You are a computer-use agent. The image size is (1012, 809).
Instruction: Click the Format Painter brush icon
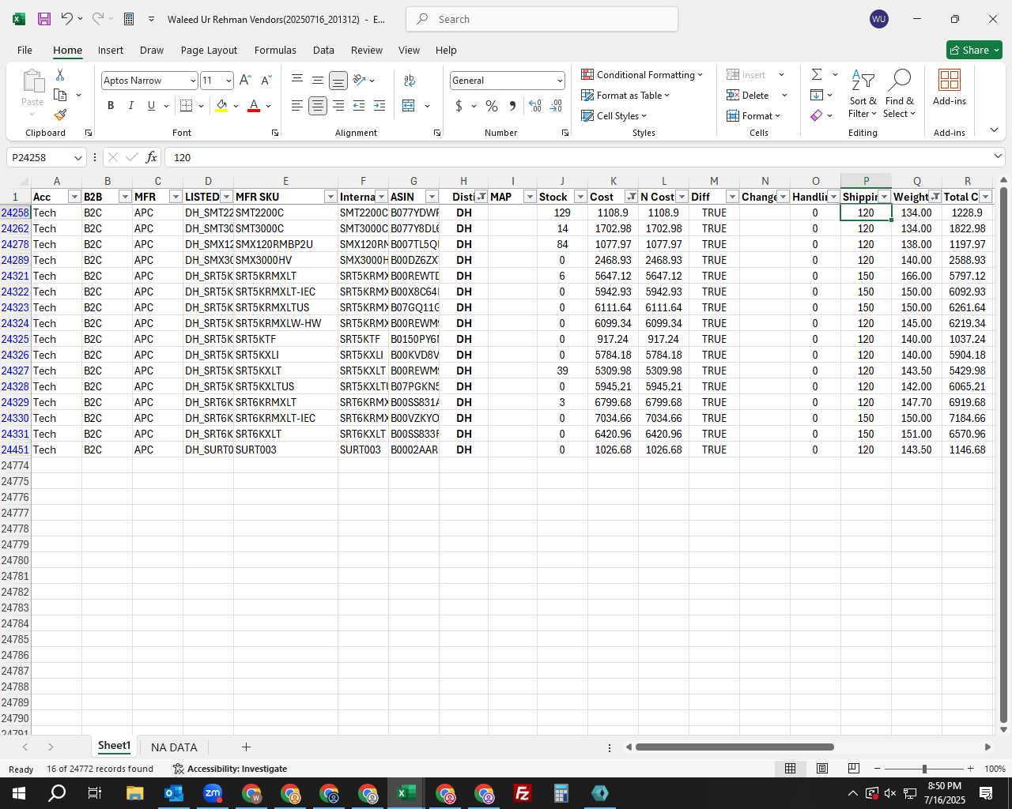(60, 115)
